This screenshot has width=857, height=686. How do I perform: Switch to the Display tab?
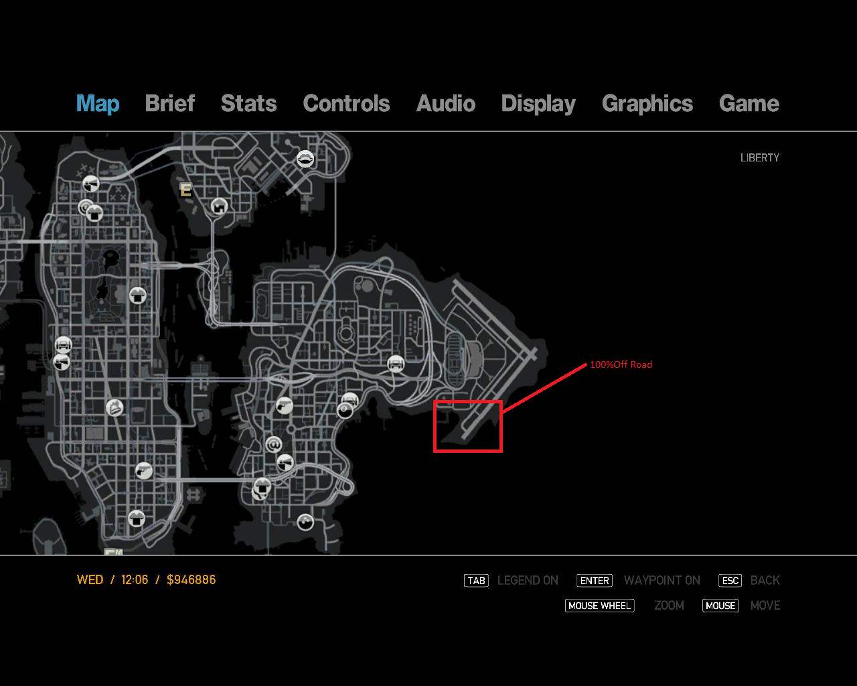click(538, 104)
